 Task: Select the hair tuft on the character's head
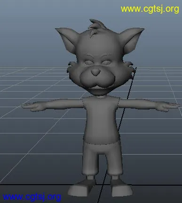[97, 27]
